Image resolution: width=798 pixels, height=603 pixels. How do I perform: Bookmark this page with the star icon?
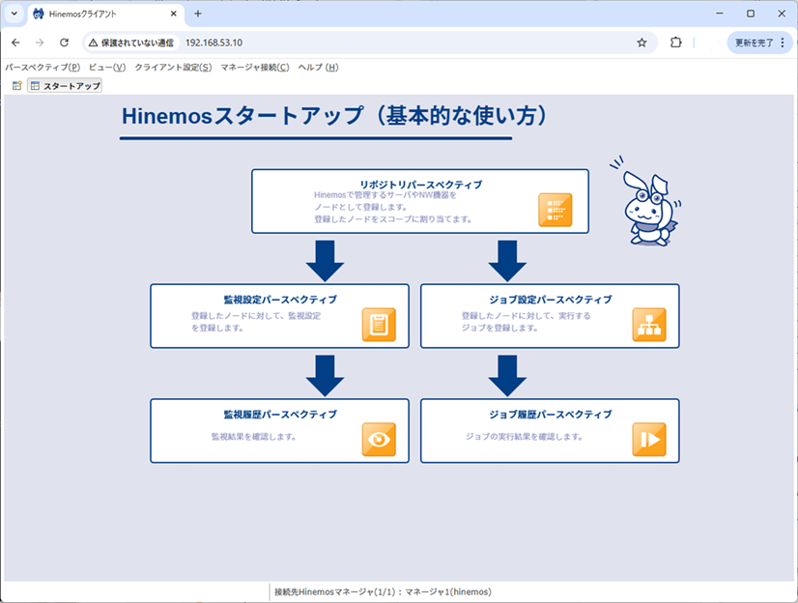(x=641, y=43)
